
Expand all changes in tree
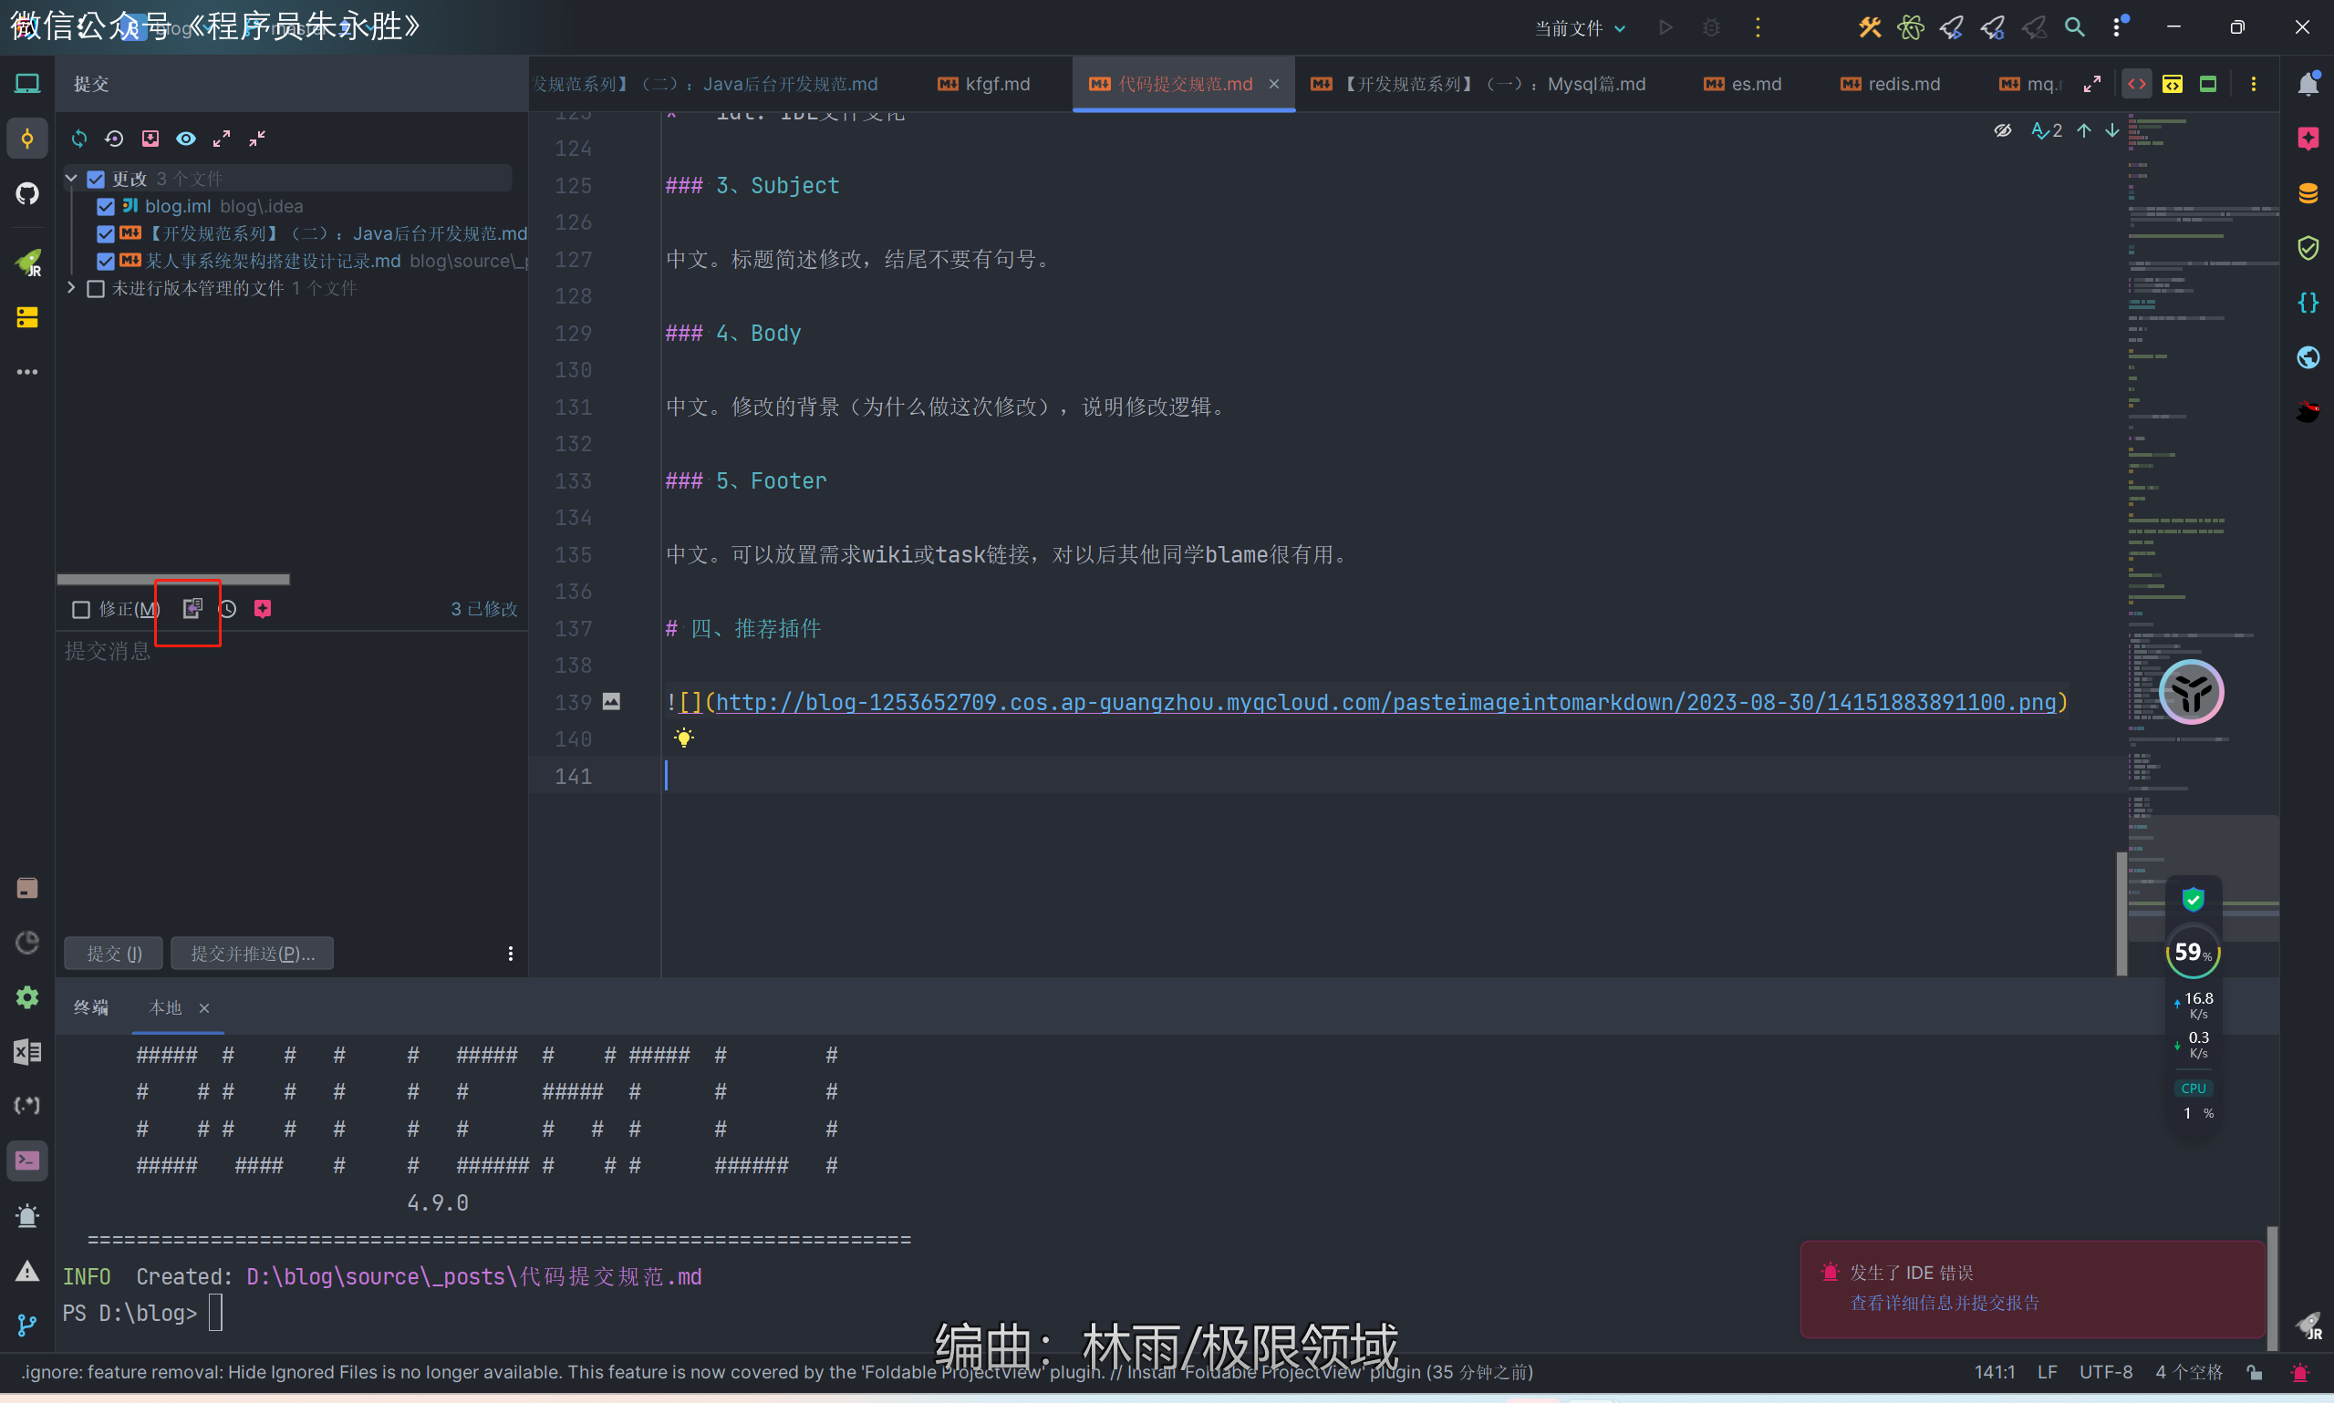(222, 139)
